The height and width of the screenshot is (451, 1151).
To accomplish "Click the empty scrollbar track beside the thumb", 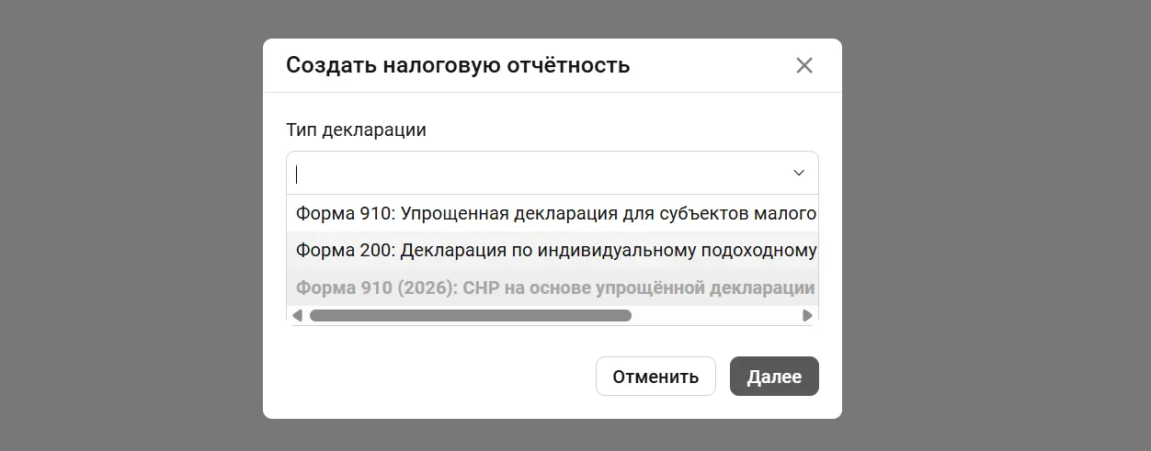I will point(715,315).
